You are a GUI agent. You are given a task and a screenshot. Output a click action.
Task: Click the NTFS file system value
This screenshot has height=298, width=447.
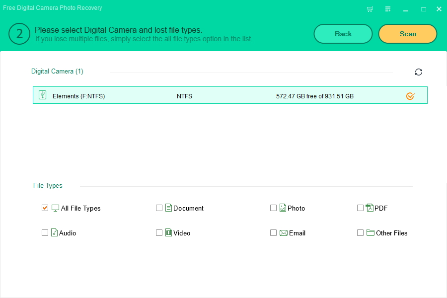pos(184,96)
